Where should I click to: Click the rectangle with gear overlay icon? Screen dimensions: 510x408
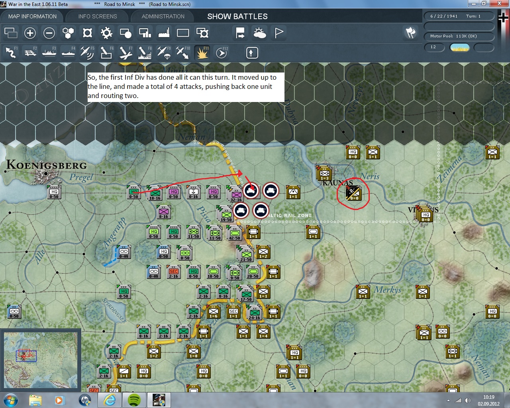(x=202, y=33)
